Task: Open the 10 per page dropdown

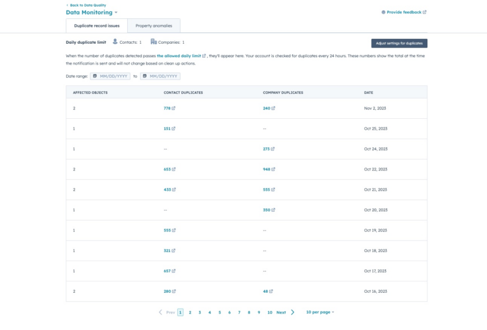Action: (x=320, y=312)
